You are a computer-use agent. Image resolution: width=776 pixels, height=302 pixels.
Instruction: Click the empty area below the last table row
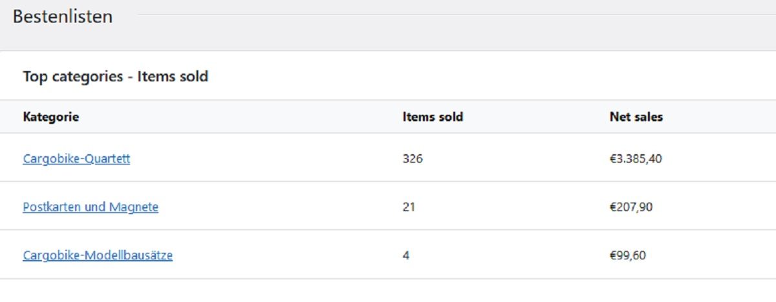pos(388,291)
